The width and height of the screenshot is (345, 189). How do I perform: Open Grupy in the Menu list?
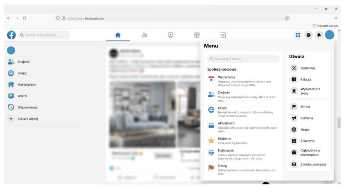[243, 112]
